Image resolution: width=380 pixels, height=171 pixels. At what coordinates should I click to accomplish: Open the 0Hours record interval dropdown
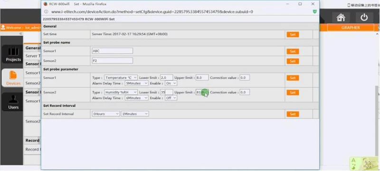tap(105, 114)
